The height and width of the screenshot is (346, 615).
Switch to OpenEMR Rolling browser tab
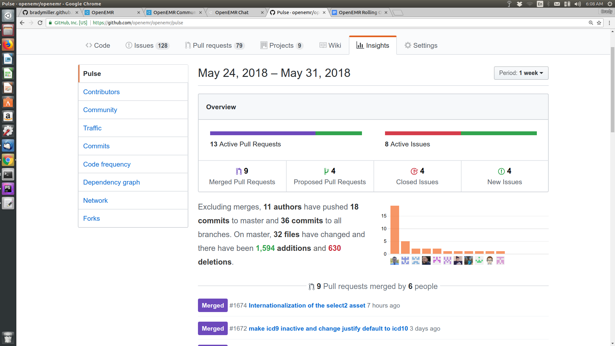359,12
